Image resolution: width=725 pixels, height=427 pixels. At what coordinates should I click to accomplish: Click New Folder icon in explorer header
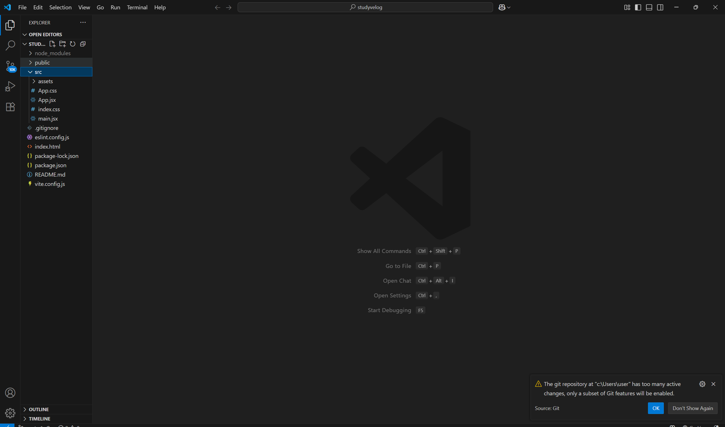(x=62, y=44)
